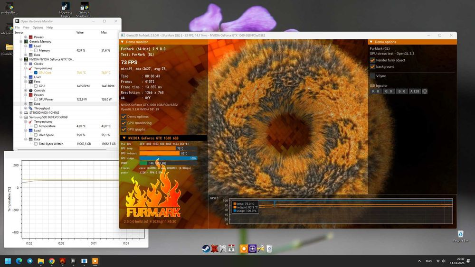Expand the Controls node

click(x=26, y=91)
